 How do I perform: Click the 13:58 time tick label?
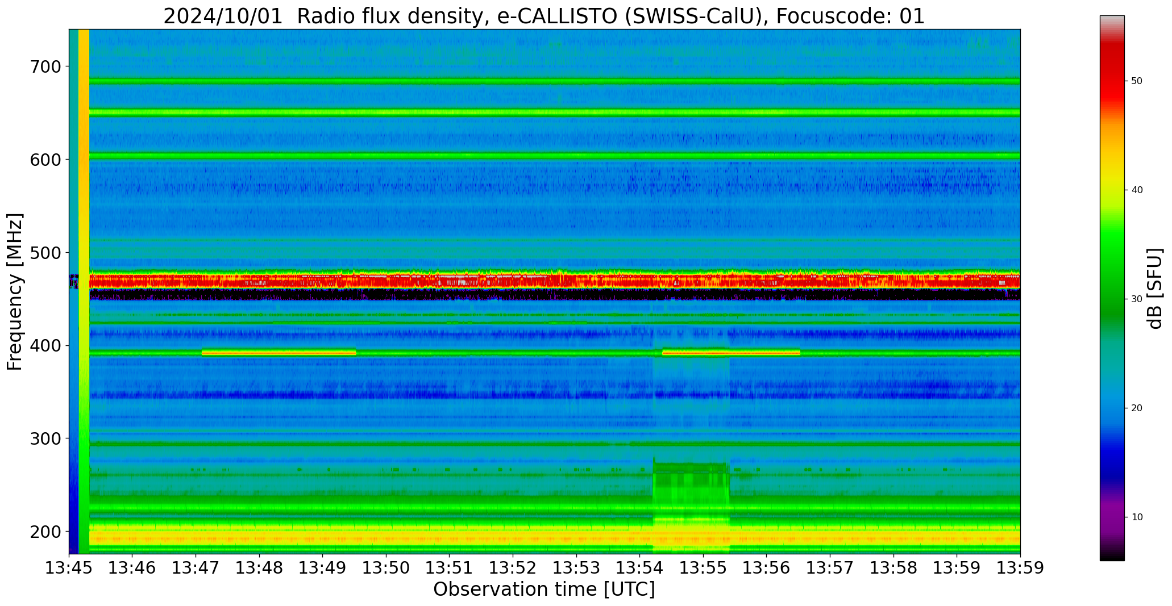tap(893, 568)
